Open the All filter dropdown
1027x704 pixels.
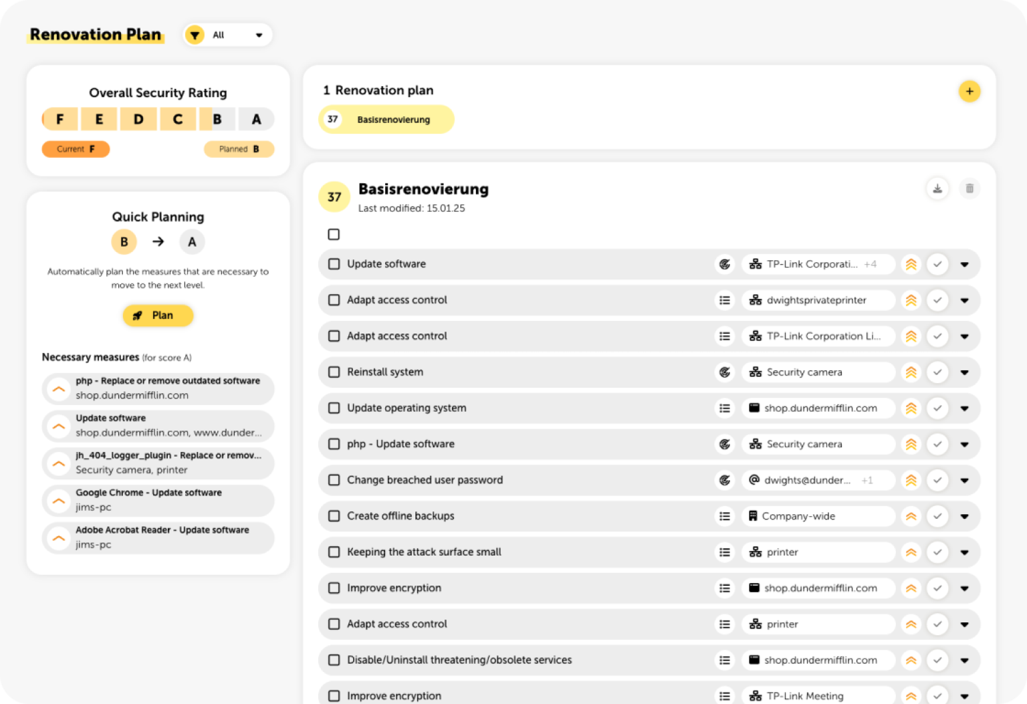pos(237,35)
